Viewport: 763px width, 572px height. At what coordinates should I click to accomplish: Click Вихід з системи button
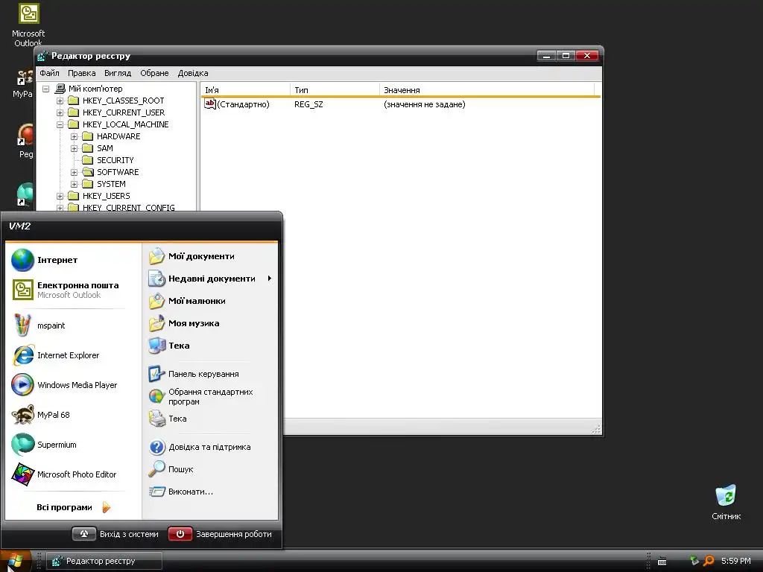[115, 534]
